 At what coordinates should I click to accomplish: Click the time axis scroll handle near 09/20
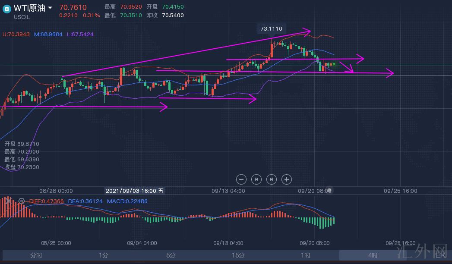[x=329, y=190]
